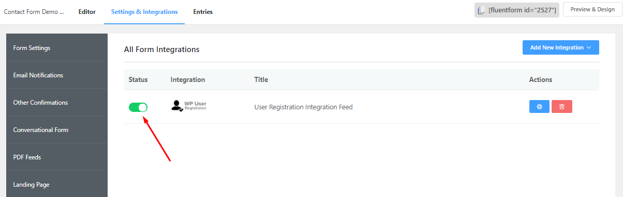Open settings gear for User Registration feed
623x197 pixels.
(539, 107)
